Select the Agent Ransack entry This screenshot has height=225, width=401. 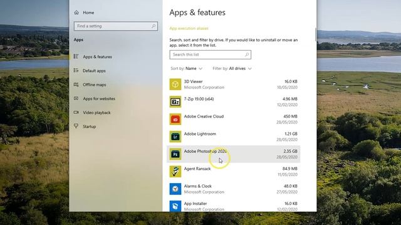[x=233, y=171]
